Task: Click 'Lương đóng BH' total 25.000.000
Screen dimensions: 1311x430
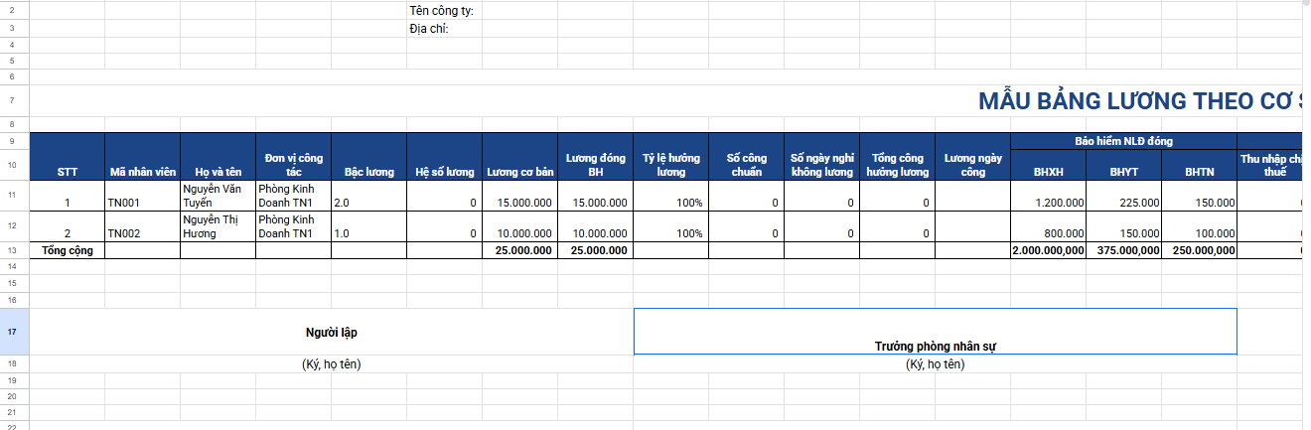Action: [x=596, y=250]
